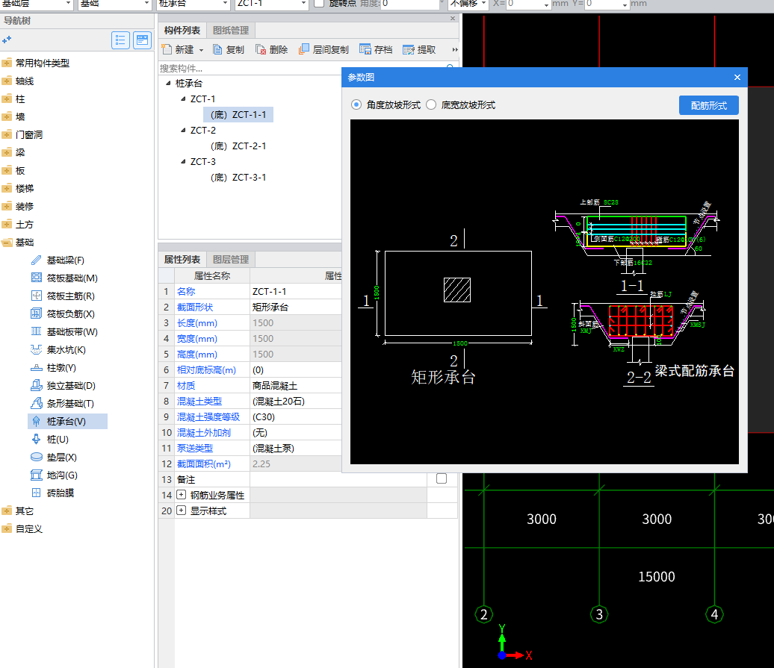Select 筏板主筋(R) main rebar item

(x=63, y=296)
